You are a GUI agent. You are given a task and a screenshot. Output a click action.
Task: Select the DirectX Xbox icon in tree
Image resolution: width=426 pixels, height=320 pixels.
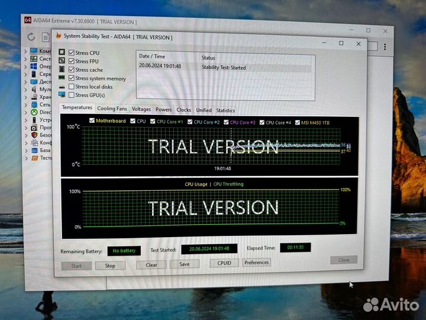[x=34, y=112]
